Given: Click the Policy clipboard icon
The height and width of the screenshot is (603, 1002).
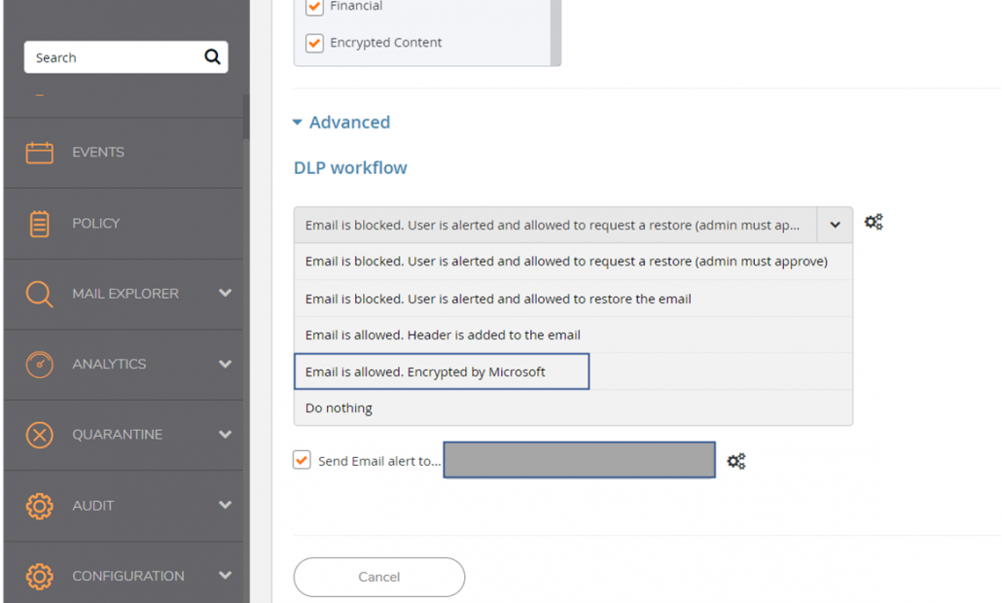Looking at the screenshot, I should click(40, 224).
